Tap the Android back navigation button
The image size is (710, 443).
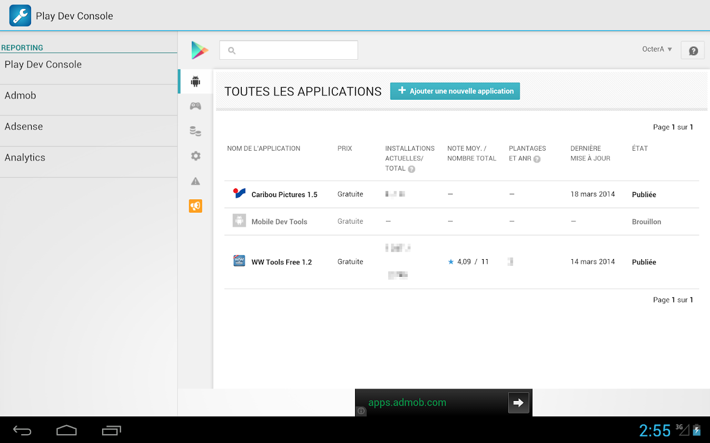tap(22, 430)
